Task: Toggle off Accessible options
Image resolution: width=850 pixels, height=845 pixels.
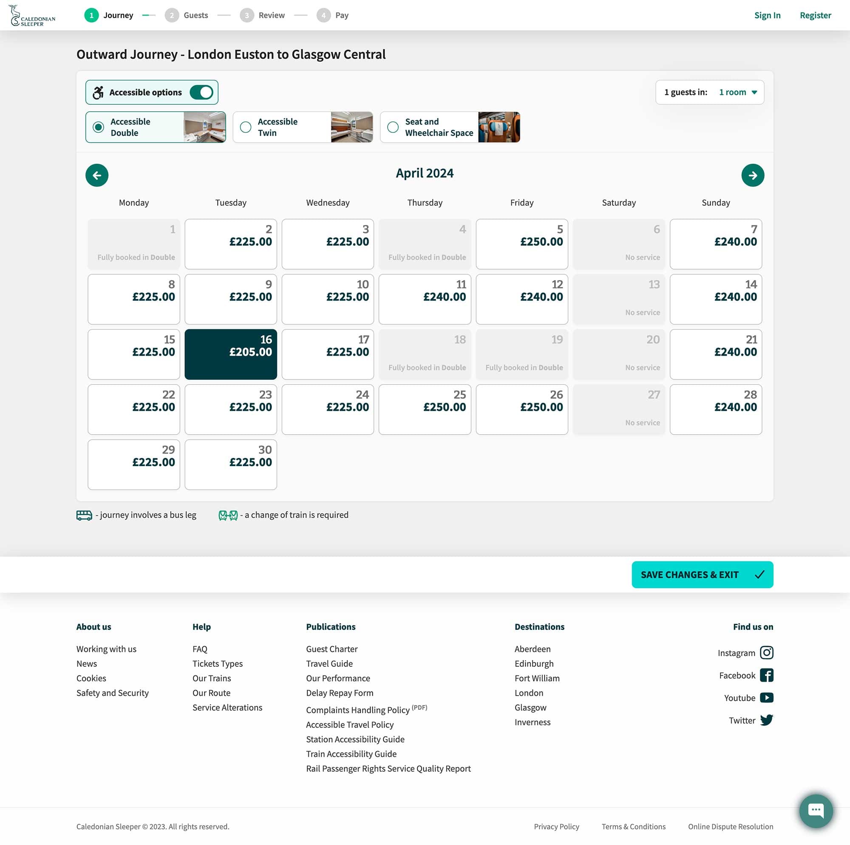Action: point(203,92)
